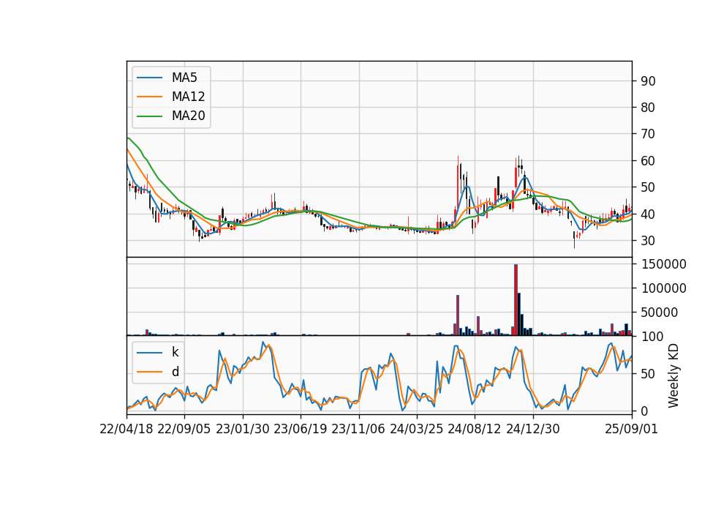Click the orange MA12 legend line
The height and width of the screenshot is (505, 702).
[x=149, y=97]
